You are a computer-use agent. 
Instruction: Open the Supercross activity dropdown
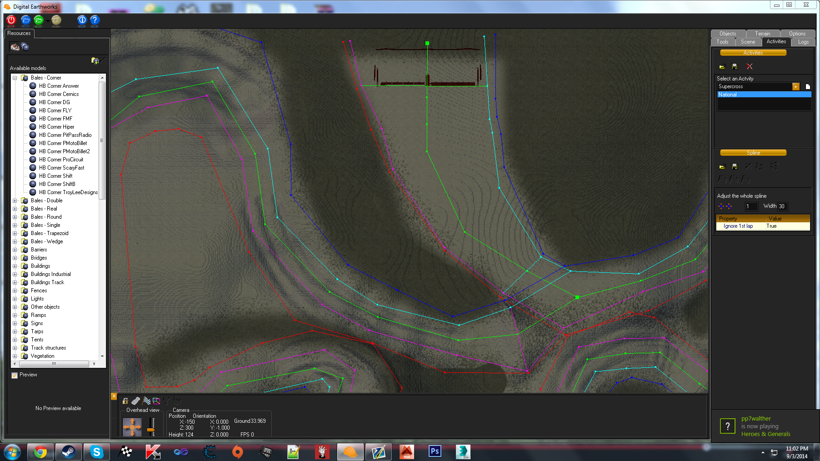(796, 86)
